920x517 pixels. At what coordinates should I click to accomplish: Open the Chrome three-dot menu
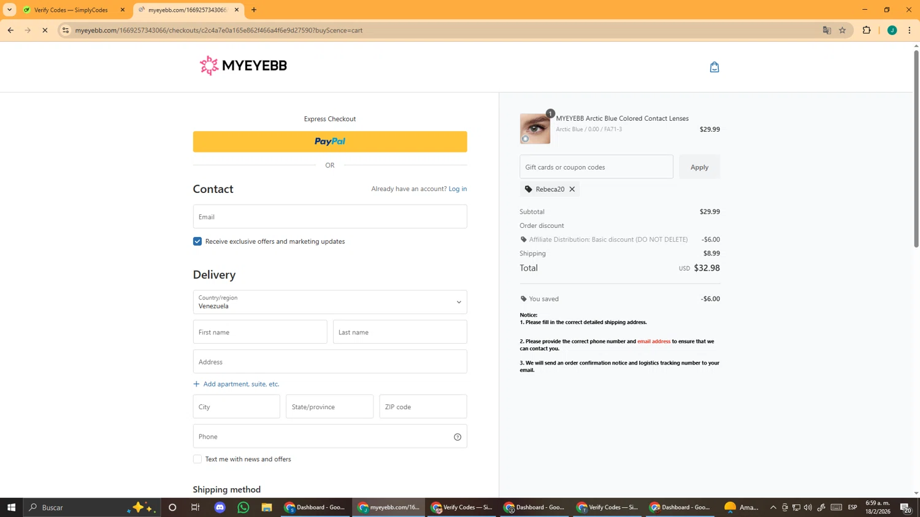910,30
